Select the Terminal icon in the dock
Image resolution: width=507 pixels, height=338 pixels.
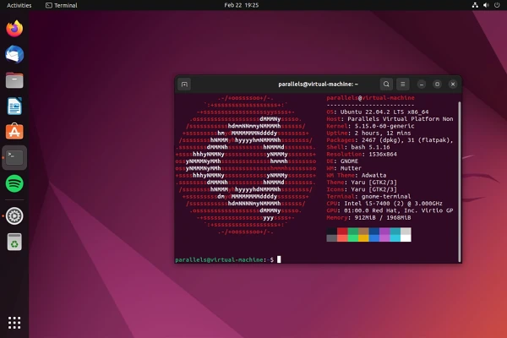click(x=14, y=157)
